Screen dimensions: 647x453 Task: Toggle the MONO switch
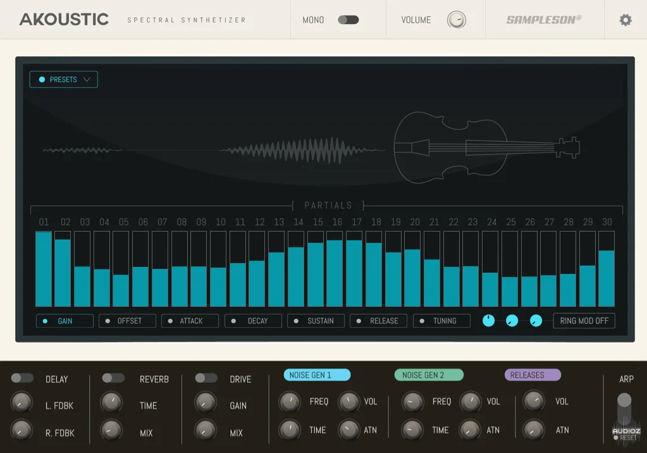tap(348, 20)
